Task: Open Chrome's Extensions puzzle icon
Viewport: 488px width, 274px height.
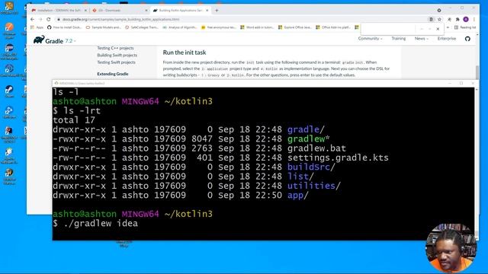Action: (x=457, y=19)
